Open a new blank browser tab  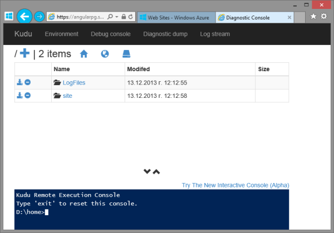(x=299, y=17)
